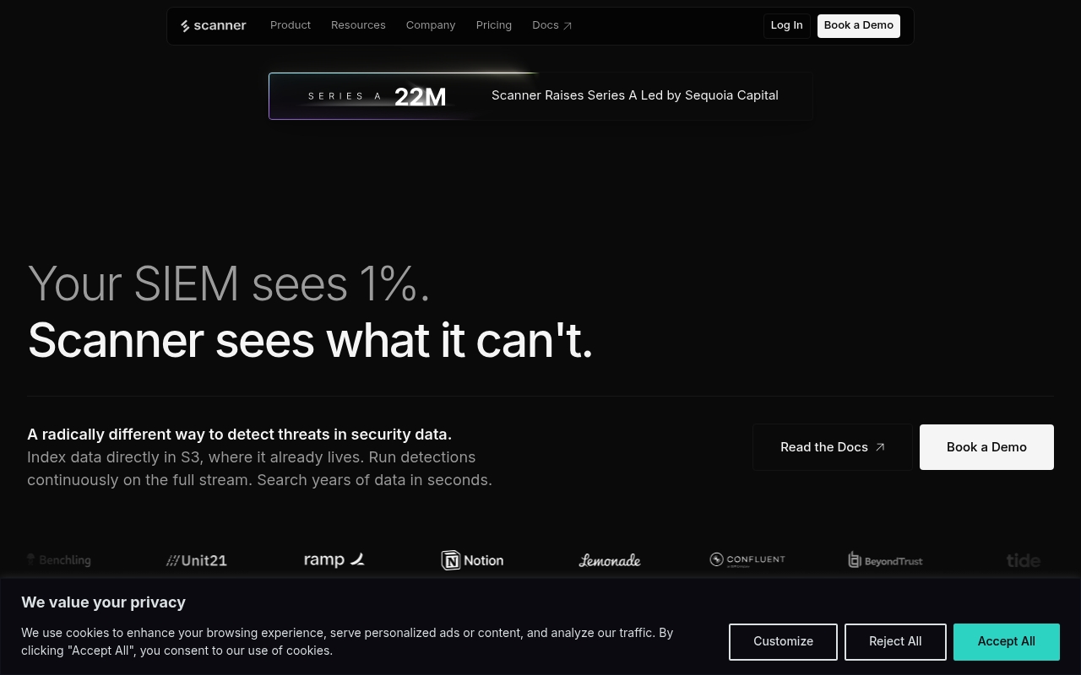The width and height of the screenshot is (1081, 675).
Task: Customize cookie preferences
Action: [783, 642]
